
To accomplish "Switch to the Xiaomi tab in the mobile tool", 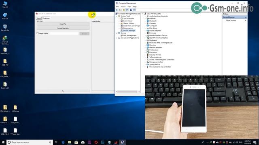I will click(x=39, y=18).
